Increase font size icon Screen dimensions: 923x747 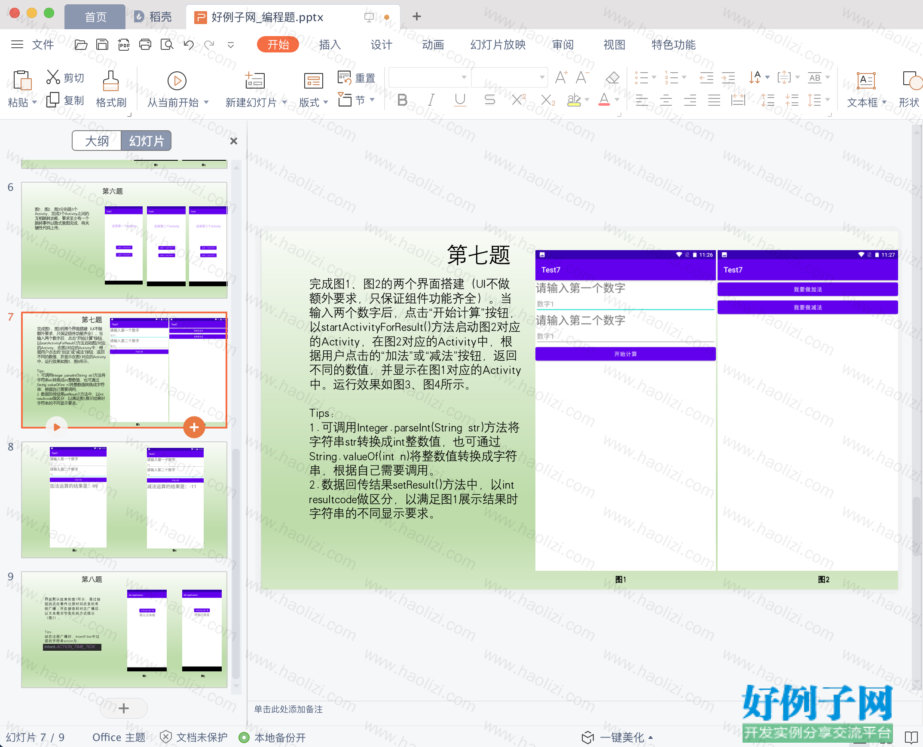coord(561,77)
